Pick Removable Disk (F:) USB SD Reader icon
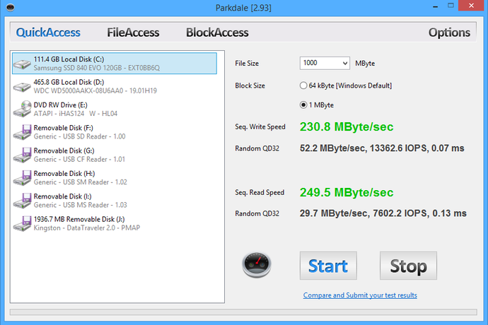The height and width of the screenshot is (325, 488). tap(23, 131)
